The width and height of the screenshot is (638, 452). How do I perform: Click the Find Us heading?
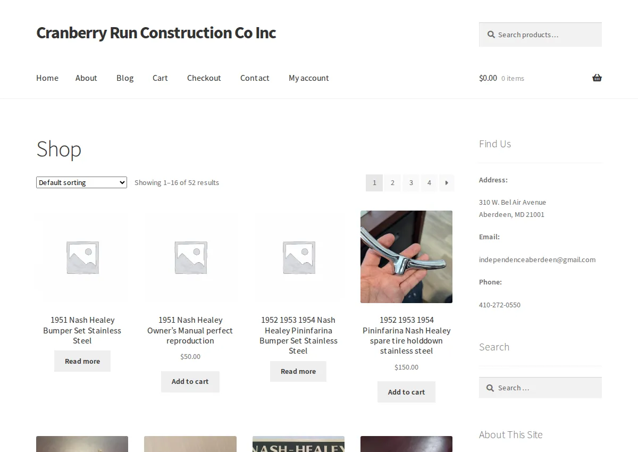[x=495, y=144]
